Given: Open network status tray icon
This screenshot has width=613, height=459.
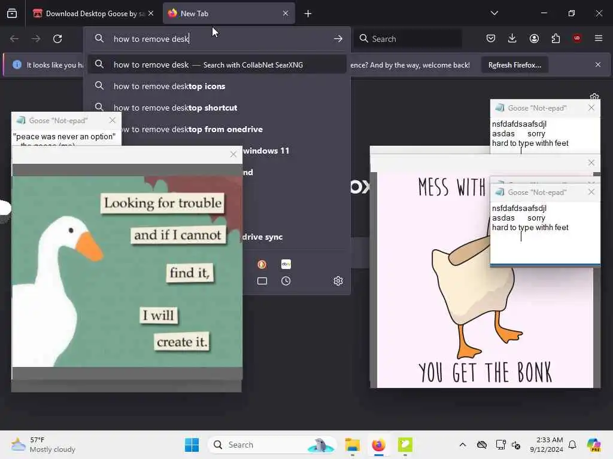Looking at the screenshot, I should [500, 445].
